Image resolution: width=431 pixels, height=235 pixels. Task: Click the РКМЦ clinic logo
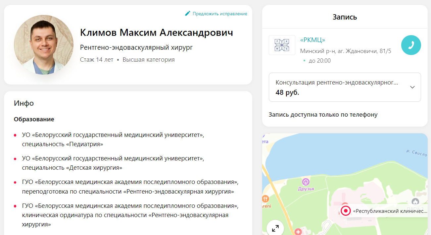pyautogui.click(x=282, y=45)
